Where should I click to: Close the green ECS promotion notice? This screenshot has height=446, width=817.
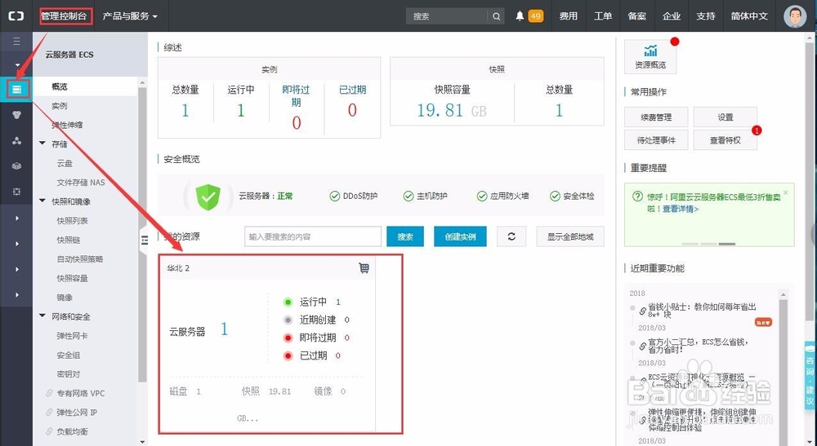[x=786, y=193]
